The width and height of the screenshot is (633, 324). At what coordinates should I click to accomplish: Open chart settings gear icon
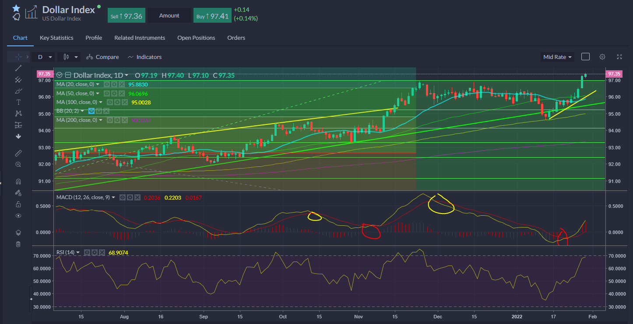(602, 57)
